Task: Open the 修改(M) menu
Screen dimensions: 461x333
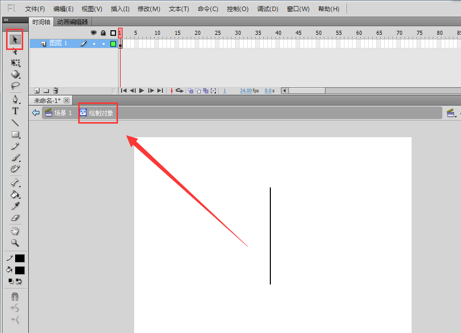Action: click(149, 9)
